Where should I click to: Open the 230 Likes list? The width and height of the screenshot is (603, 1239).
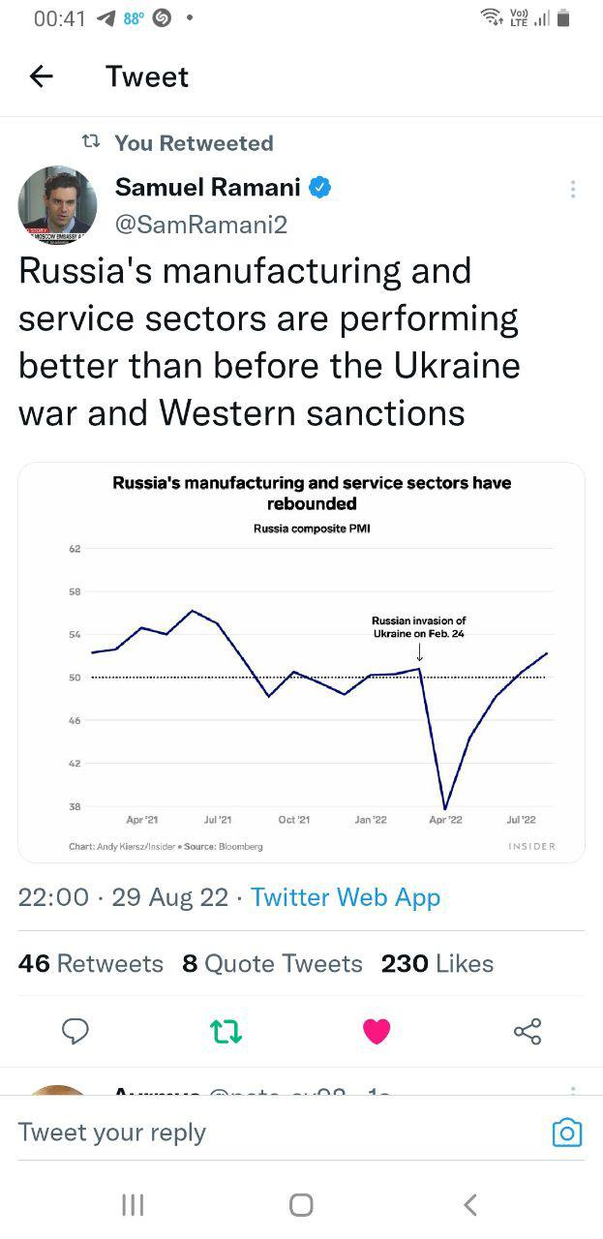pyautogui.click(x=437, y=963)
